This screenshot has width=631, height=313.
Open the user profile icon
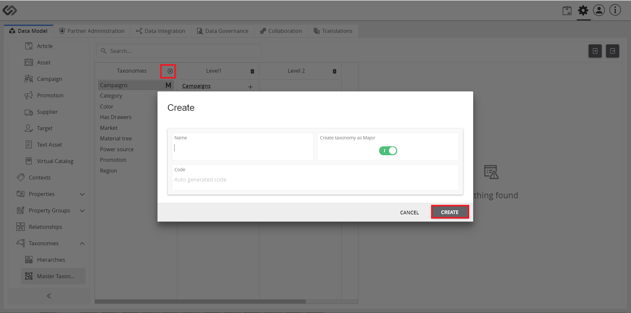pos(599,10)
